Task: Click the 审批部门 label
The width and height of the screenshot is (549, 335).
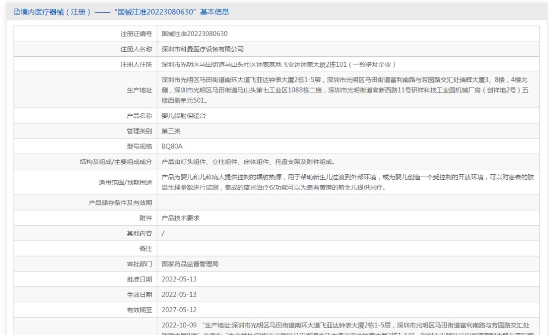Action: tap(140, 264)
